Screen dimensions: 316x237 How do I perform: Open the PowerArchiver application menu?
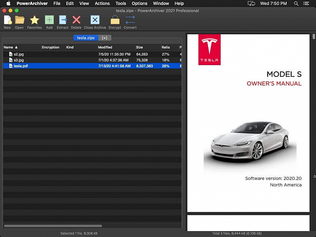coord(32,4)
